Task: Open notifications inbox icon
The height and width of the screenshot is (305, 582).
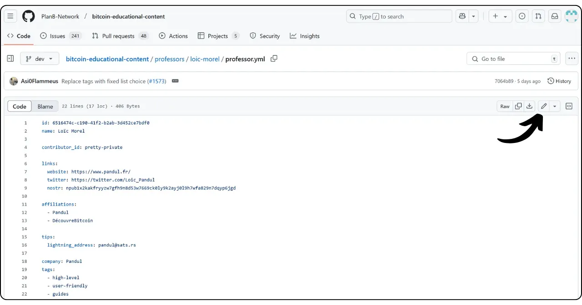Action: click(555, 16)
